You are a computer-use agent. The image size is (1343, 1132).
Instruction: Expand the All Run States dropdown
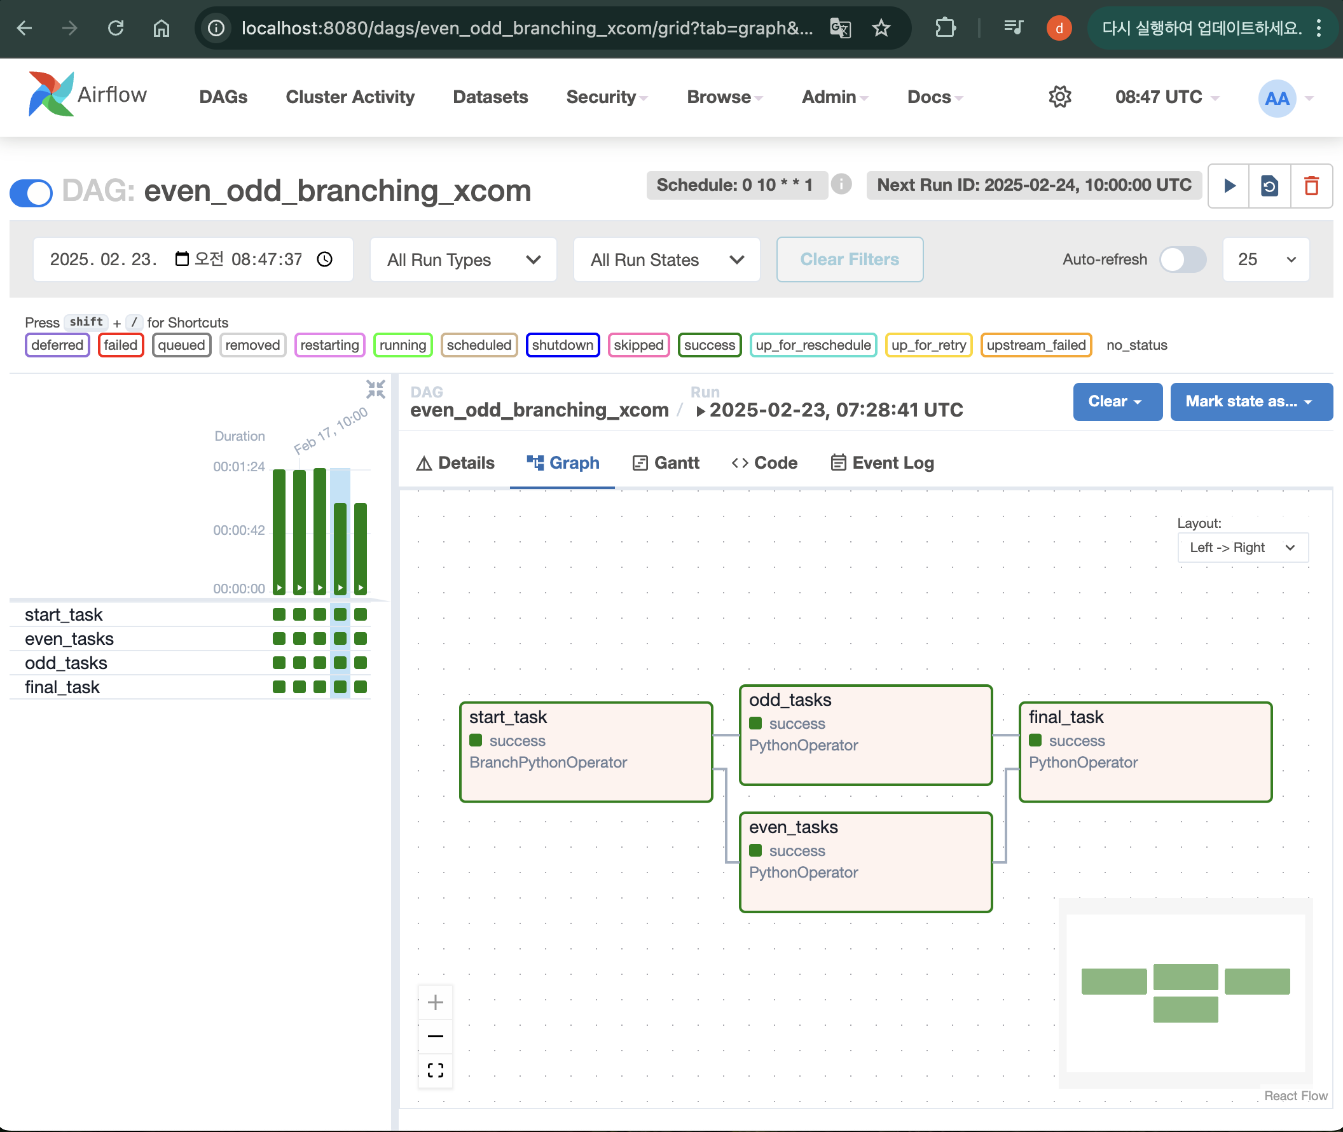(666, 259)
